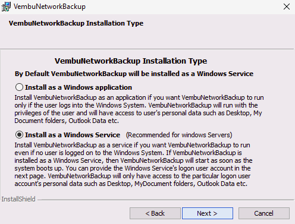Go to the Next installer page
Viewport: 295px width, 224px height.
coord(208,213)
